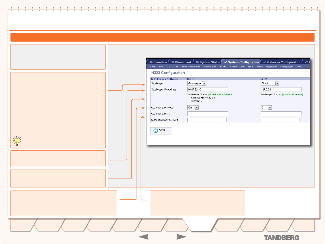Click the TANDBERG logo
The width and height of the screenshot is (325, 244).
pyautogui.click(x=281, y=238)
